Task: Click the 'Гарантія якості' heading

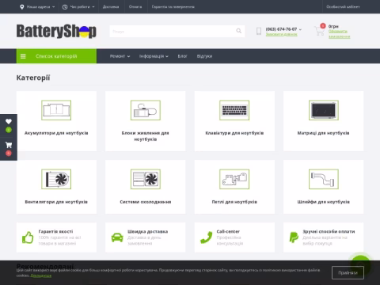Action: pyautogui.click(x=55, y=231)
